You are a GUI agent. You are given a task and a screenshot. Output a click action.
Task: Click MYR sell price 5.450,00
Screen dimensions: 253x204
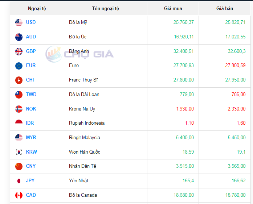pyautogui.click(x=237, y=137)
